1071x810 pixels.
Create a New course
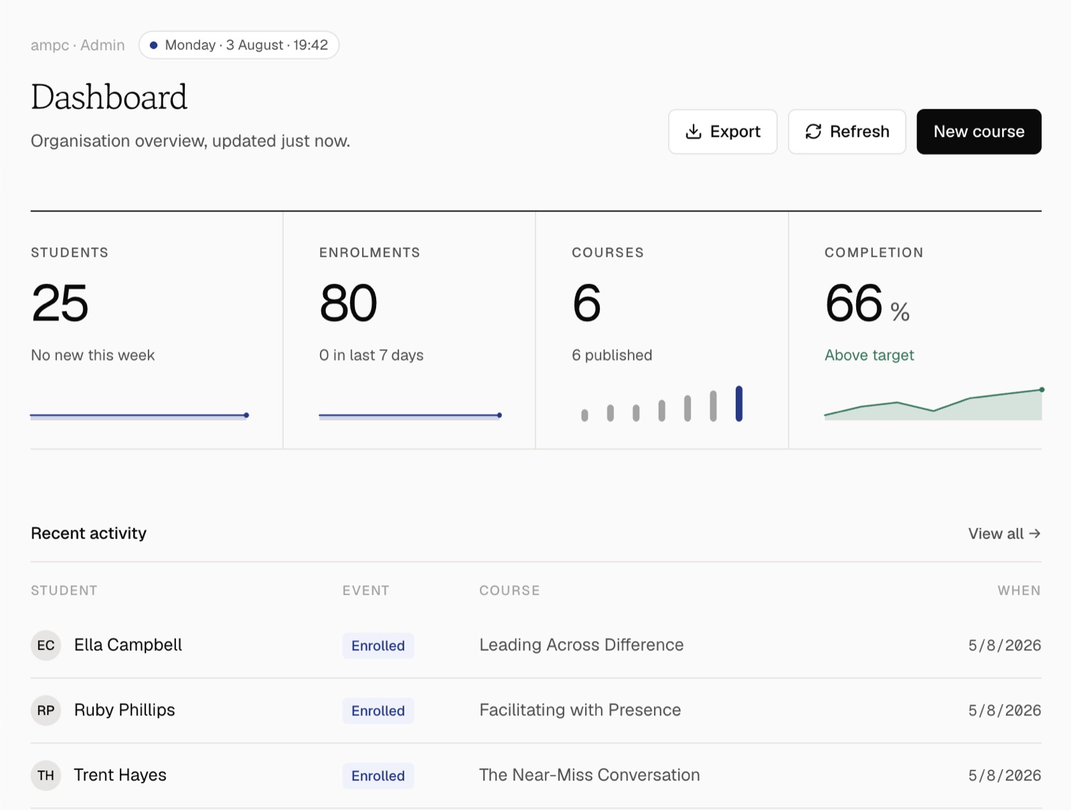979,131
